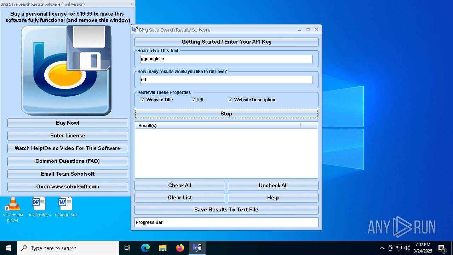This screenshot has height=255, width=453.
Task: Launch Firefox from the taskbar
Action: click(180, 248)
